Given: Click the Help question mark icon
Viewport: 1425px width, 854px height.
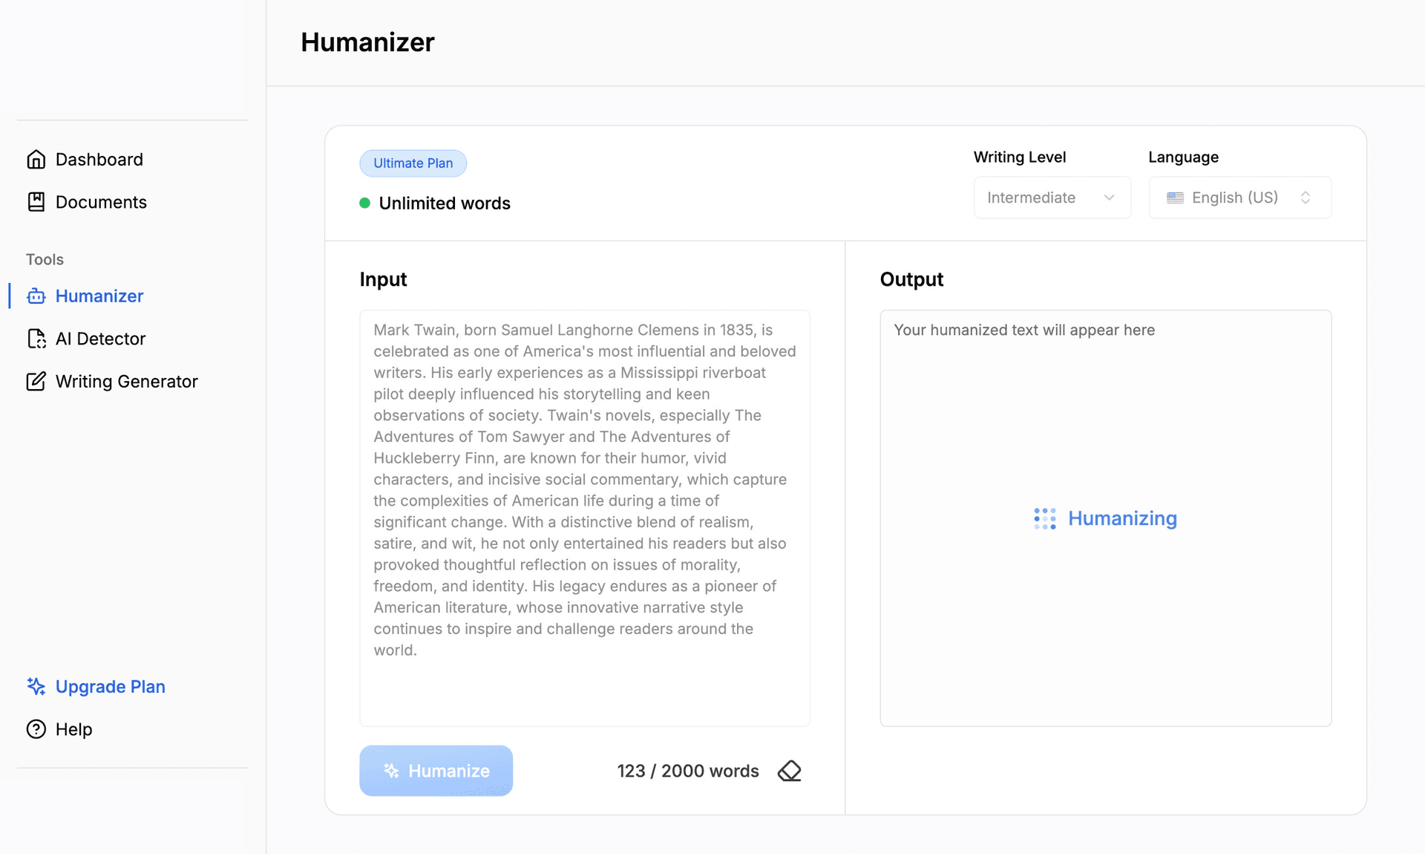Looking at the screenshot, I should click(x=36, y=729).
